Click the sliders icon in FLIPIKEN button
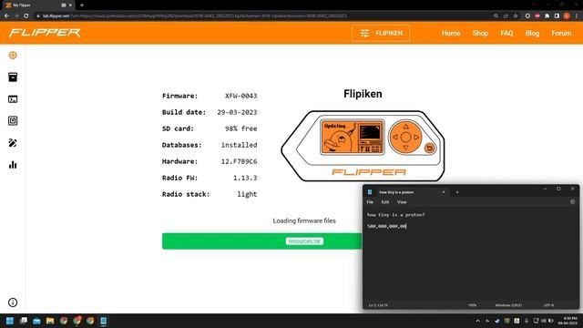 pyautogui.click(x=364, y=33)
